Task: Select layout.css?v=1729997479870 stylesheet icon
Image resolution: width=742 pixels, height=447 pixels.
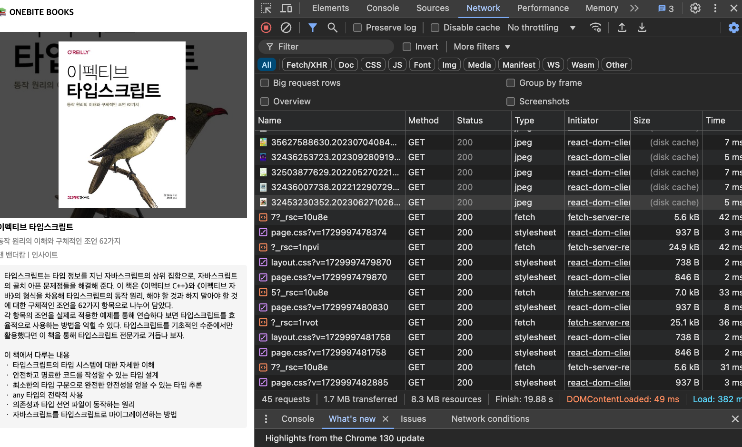Action: coord(263,263)
